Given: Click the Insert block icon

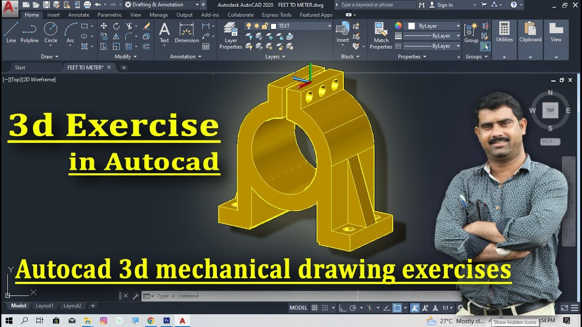Looking at the screenshot, I should click(342, 33).
